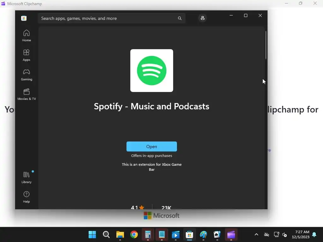This screenshot has height=242, width=323.
Task: Close the Microsoft Store window
Action: pyautogui.click(x=260, y=15)
